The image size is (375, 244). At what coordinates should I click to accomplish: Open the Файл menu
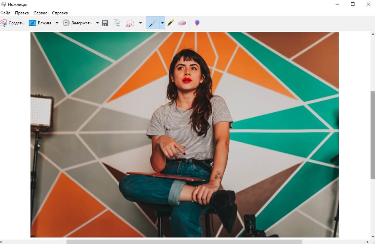(x=5, y=13)
